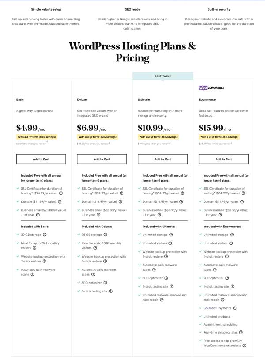Image resolution: width=265 pixels, height=364 pixels.
Task: Click the Ultimate 3-yr term savings badge
Action: click(x=158, y=137)
